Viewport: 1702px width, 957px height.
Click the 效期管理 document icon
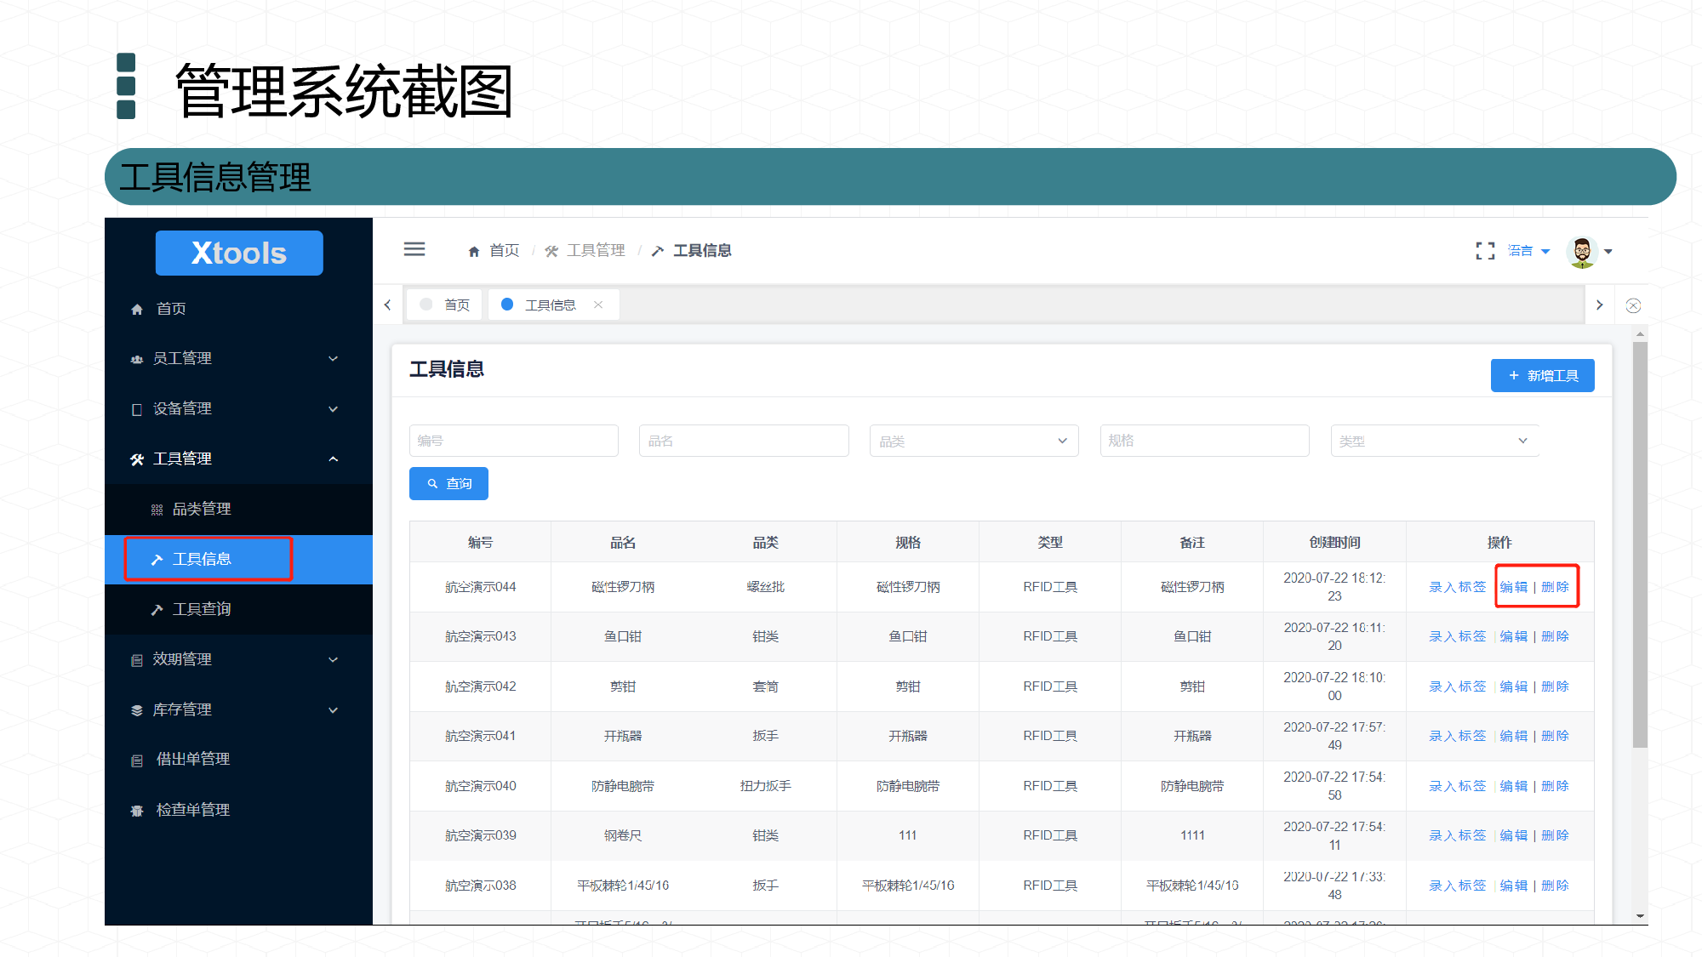tap(136, 660)
